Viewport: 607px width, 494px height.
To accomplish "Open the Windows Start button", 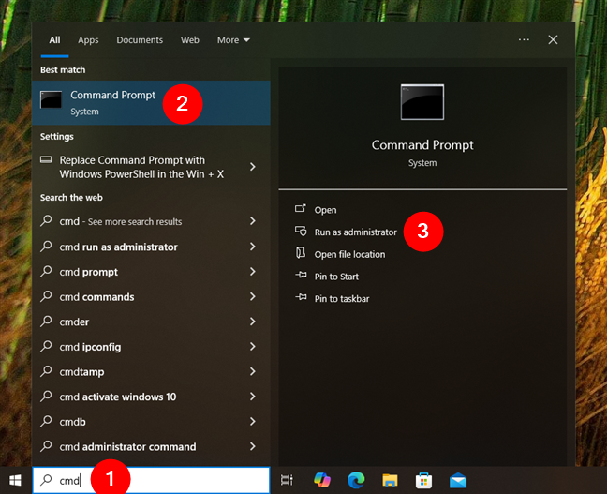I will [x=16, y=481].
